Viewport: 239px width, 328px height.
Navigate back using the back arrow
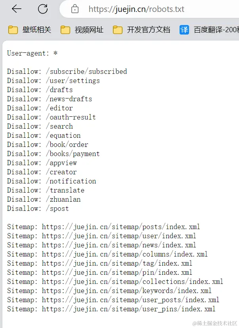[16, 9]
